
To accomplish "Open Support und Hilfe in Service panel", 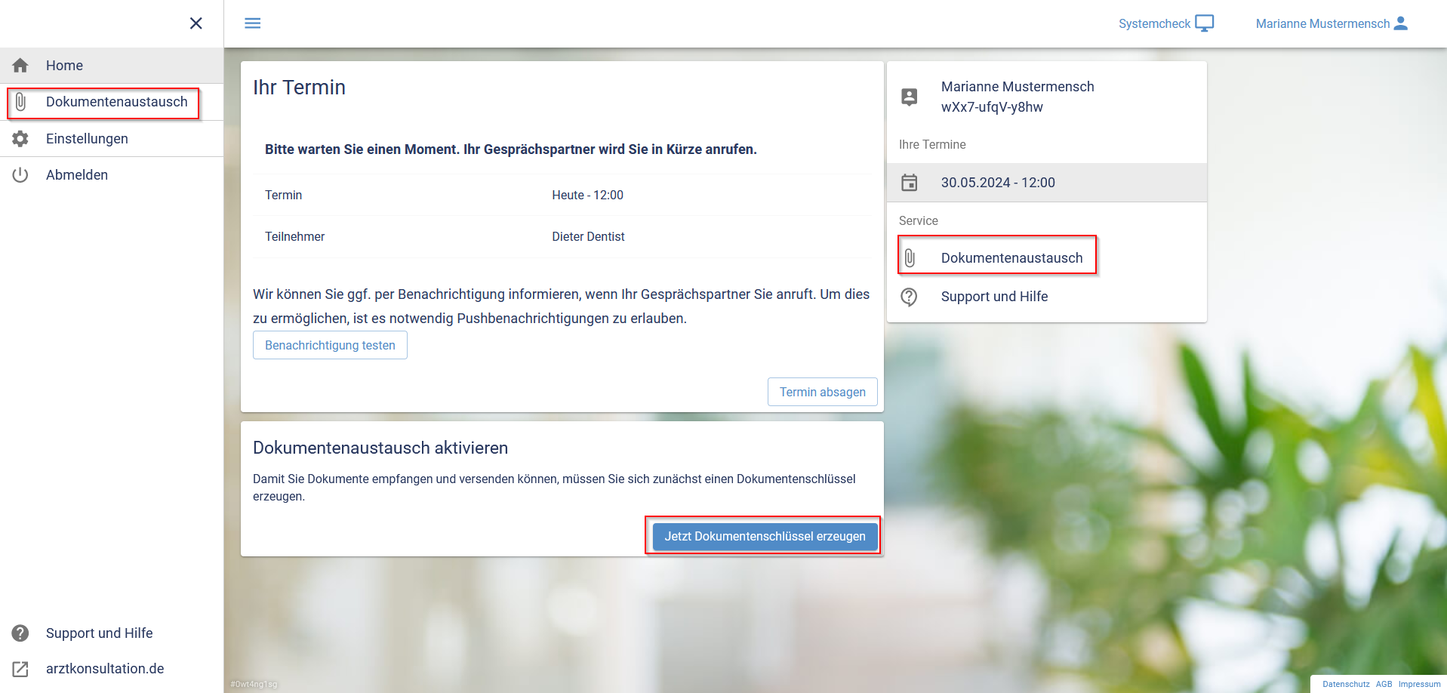I will point(994,297).
